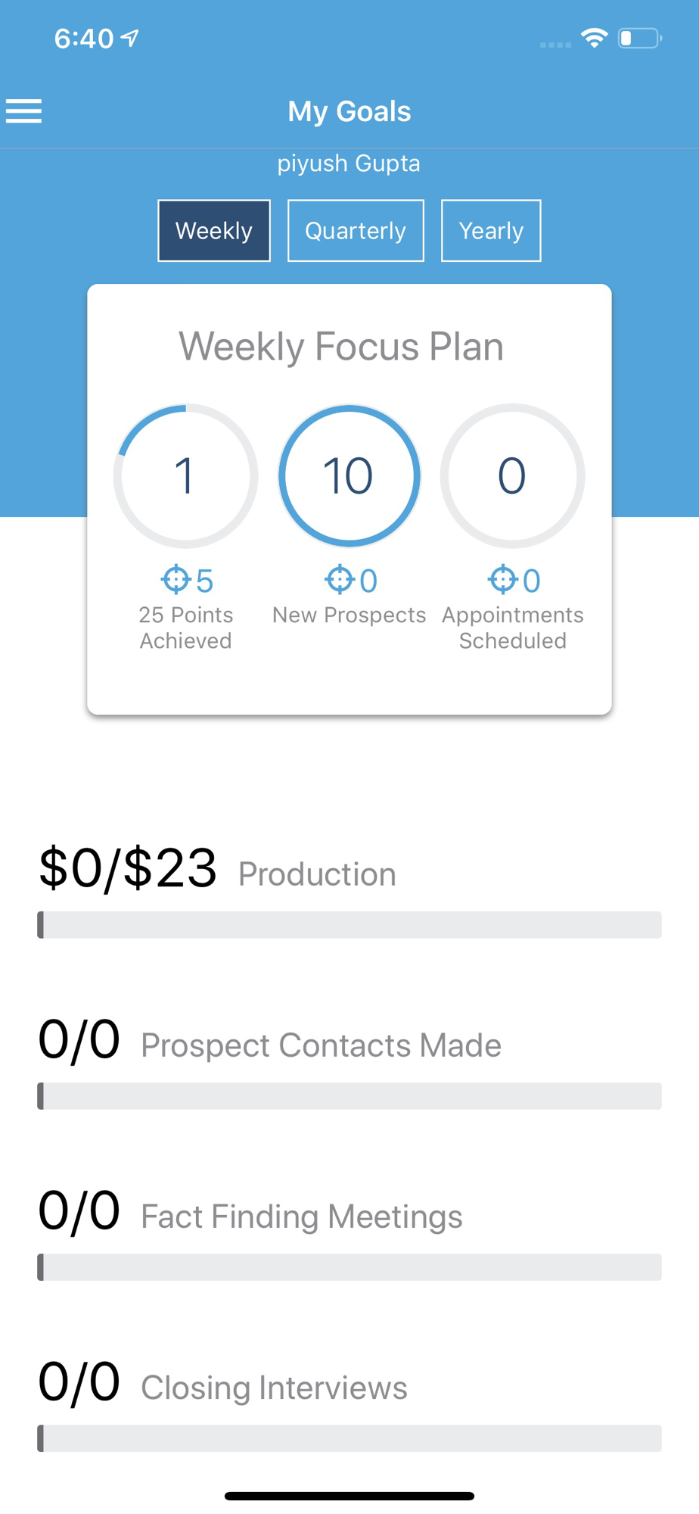Tap the $0/$23 Production amount
699x1514 pixels.
128,868
